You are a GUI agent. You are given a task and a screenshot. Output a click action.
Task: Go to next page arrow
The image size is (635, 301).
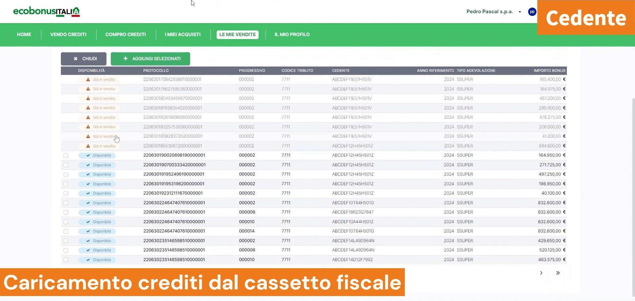pos(541,273)
